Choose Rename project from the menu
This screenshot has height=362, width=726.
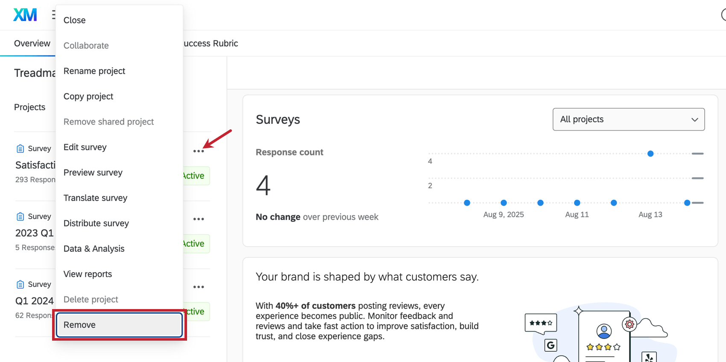(94, 71)
